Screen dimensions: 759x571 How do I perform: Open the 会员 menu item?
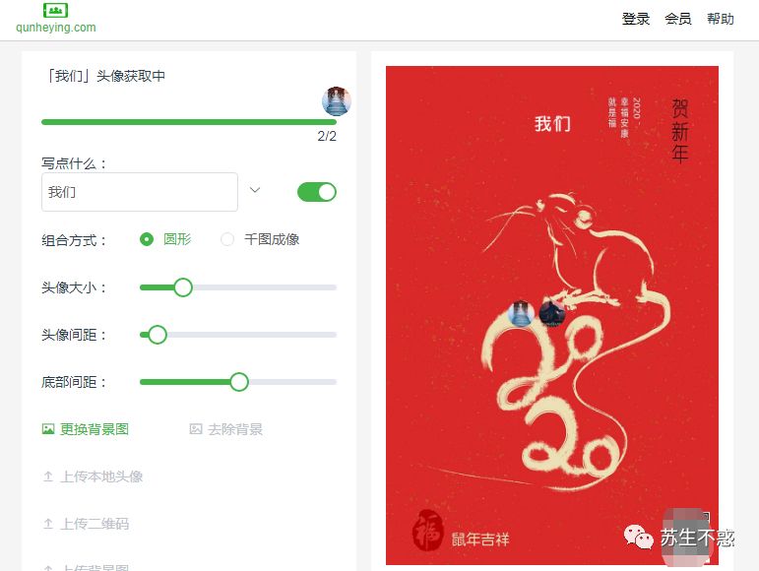[677, 19]
